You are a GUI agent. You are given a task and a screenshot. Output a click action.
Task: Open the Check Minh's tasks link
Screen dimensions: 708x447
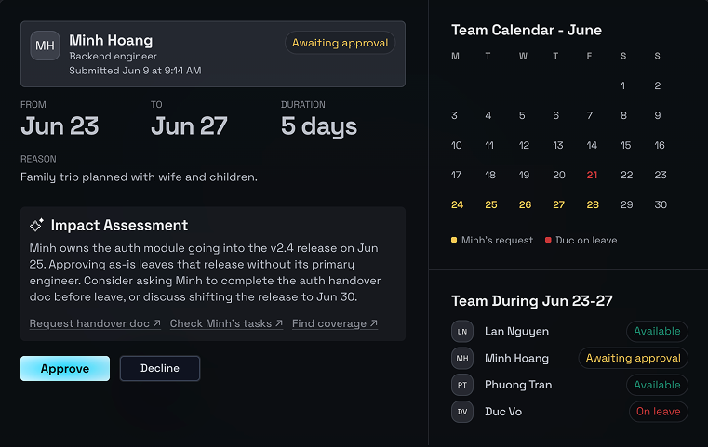coord(226,323)
